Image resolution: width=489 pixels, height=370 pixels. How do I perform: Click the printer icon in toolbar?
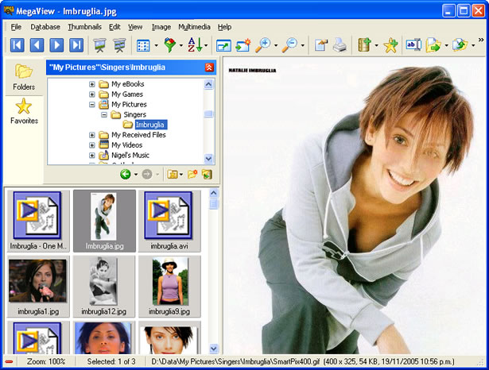pos(339,45)
